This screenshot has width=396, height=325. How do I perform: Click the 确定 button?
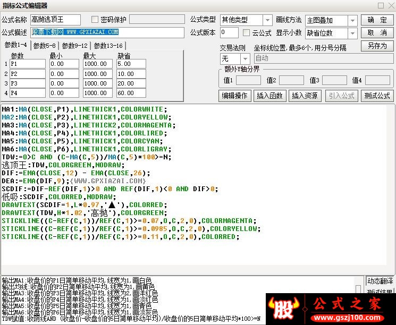point(377,20)
